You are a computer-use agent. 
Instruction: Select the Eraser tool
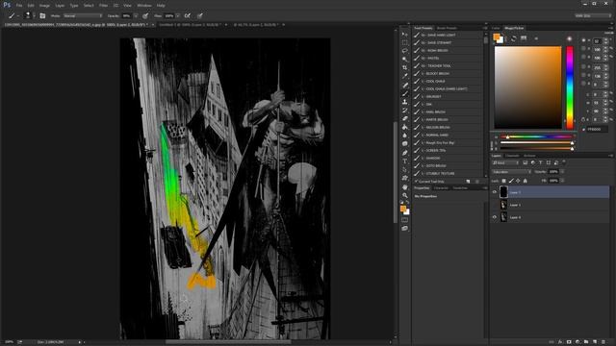(404, 118)
